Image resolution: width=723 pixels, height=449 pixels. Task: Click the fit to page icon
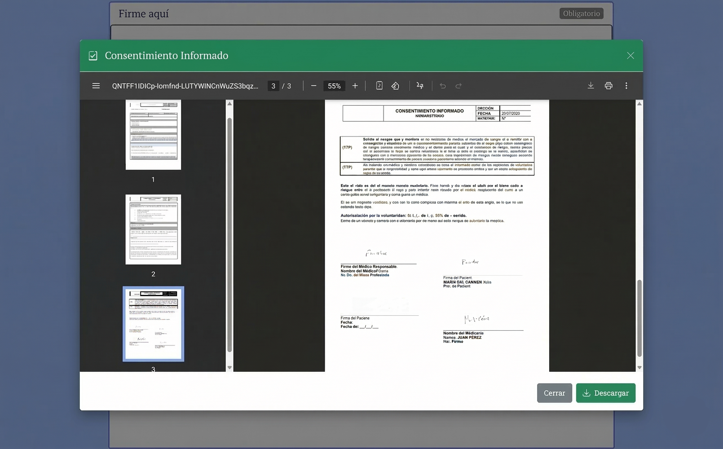(379, 86)
